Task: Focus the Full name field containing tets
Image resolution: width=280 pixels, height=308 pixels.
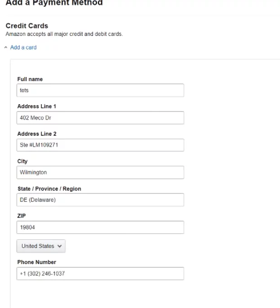Action: tap(100, 90)
